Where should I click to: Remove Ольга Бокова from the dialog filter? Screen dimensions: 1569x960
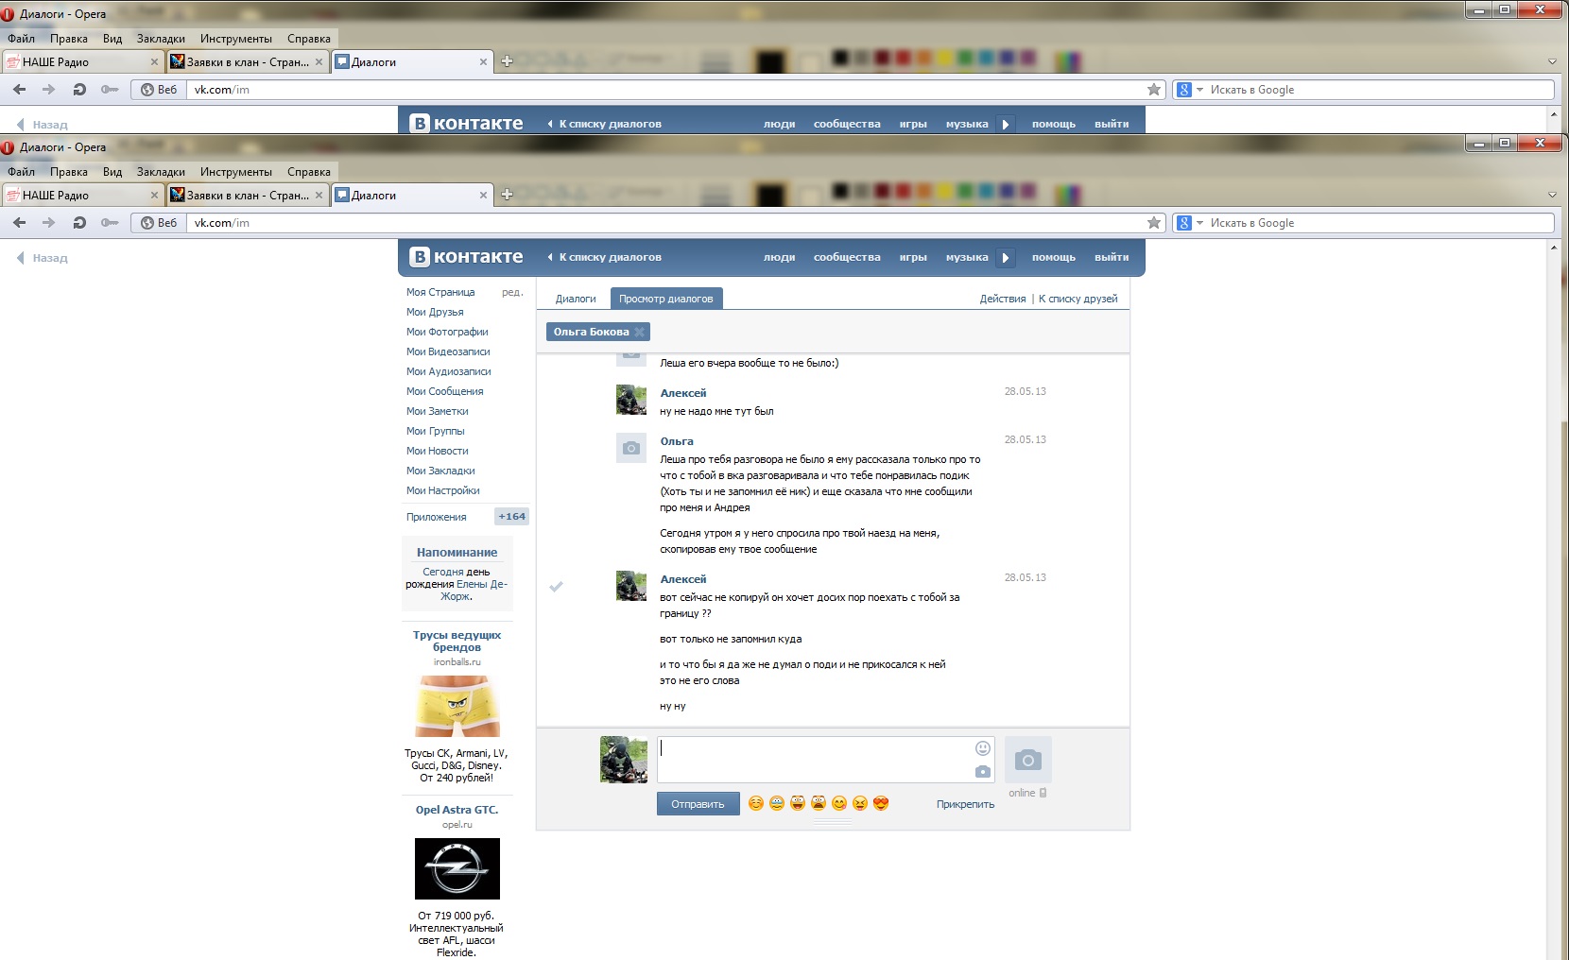coord(640,332)
